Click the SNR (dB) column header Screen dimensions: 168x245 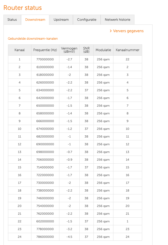[x=86, y=50]
